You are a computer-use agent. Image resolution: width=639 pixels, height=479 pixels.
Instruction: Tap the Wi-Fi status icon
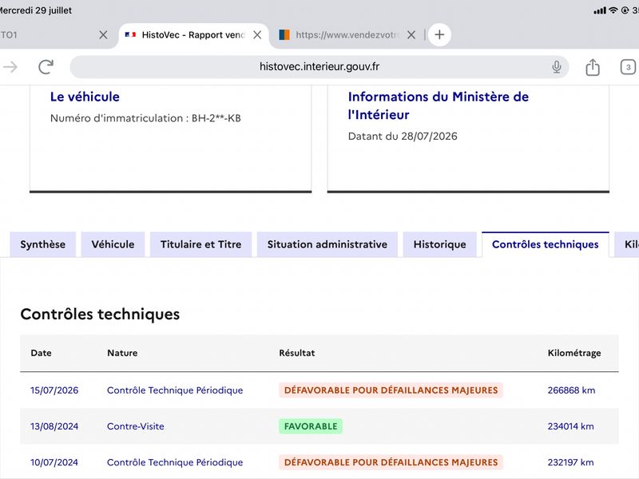[613, 10]
